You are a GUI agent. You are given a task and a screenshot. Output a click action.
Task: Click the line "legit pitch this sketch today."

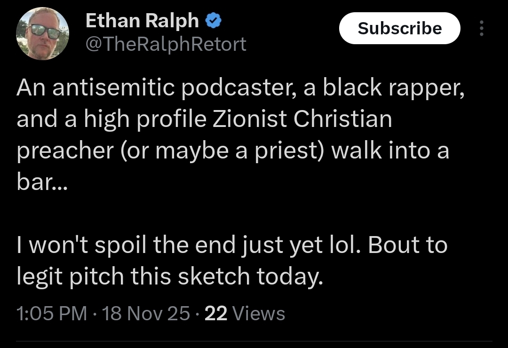(x=170, y=277)
